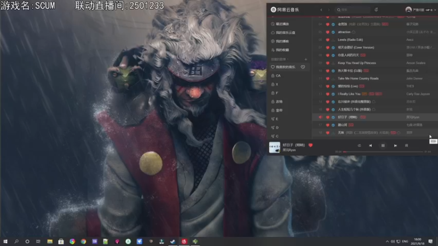Open the clock-icon sidebar entry below the logo
438x246 pixels.
[x=280, y=24]
